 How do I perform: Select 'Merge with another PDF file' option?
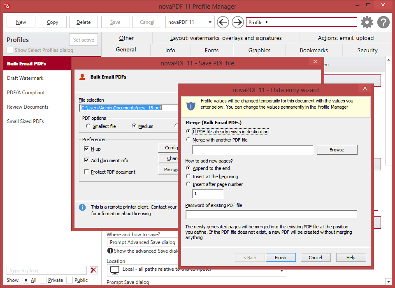pos(188,139)
